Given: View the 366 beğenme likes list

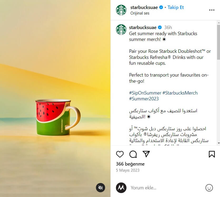Looking at the screenshot, I should pos(130,164).
